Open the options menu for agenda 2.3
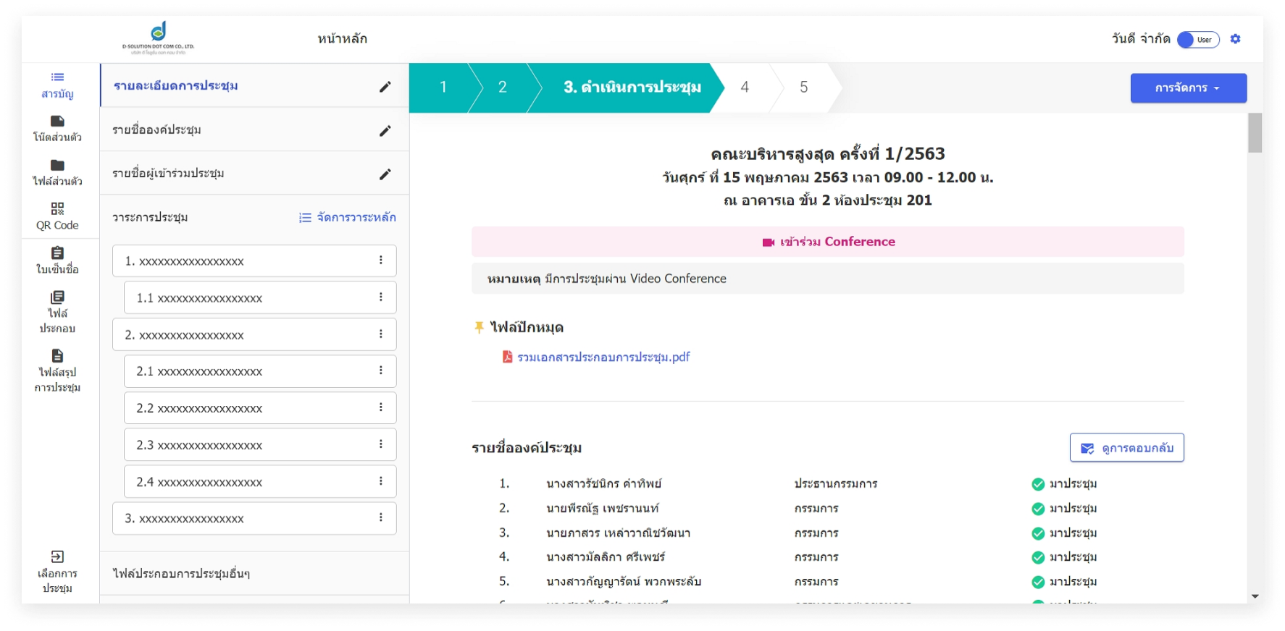This screenshot has height=631, width=1285. tap(381, 444)
